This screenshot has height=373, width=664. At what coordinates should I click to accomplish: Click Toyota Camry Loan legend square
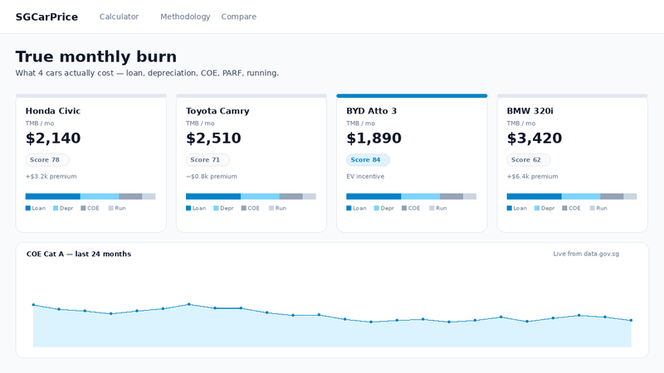pyautogui.click(x=188, y=208)
